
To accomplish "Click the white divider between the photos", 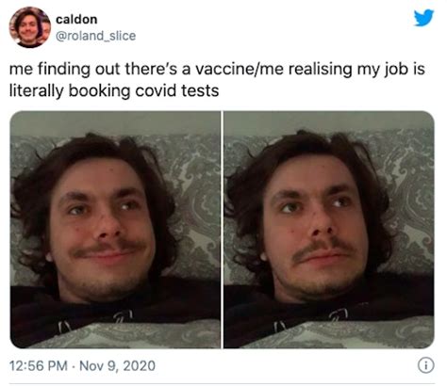I will click(x=222, y=230).
